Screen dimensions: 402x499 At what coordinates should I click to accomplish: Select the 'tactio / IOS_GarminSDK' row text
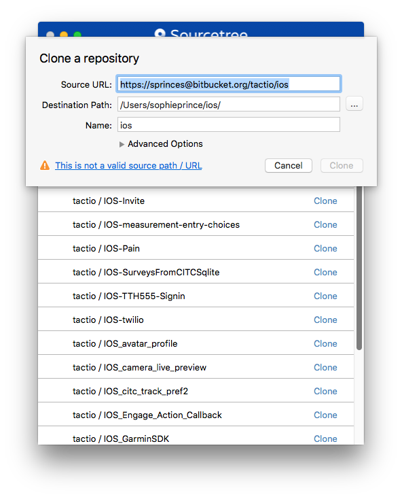[x=121, y=439]
